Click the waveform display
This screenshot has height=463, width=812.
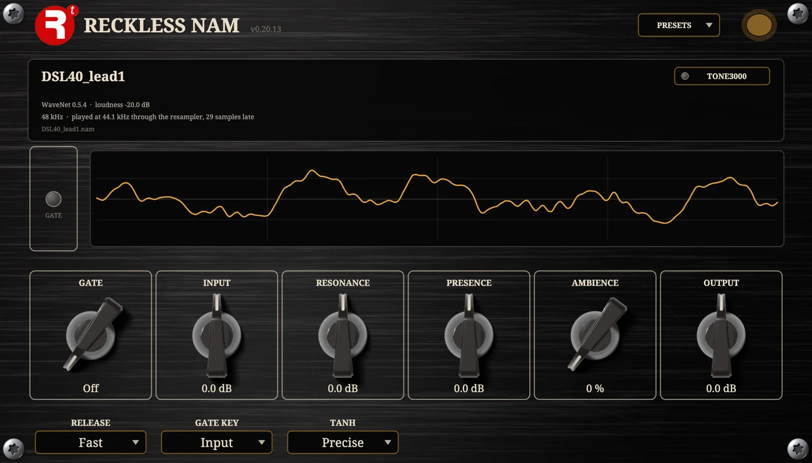coord(437,198)
